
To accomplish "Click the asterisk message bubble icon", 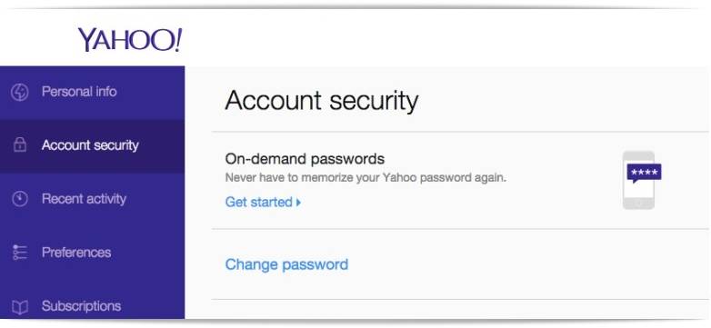I will pyautogui.click(x=644, y=174).
